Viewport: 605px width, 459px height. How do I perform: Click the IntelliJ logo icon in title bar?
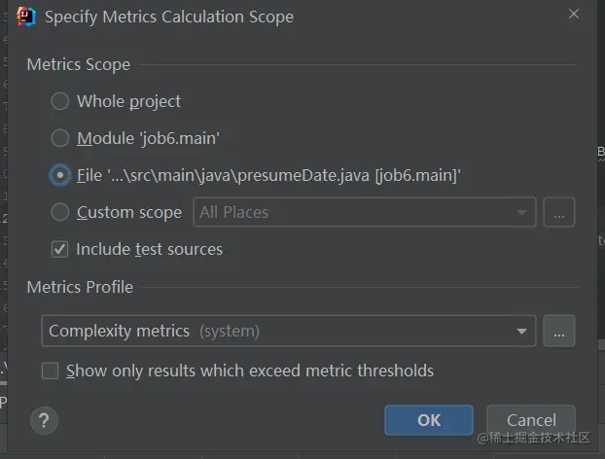26,17
